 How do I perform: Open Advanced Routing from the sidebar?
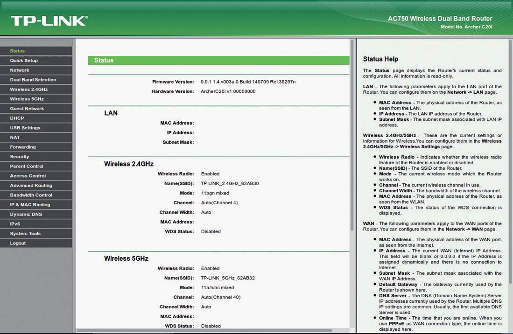(x=36, y=186)
